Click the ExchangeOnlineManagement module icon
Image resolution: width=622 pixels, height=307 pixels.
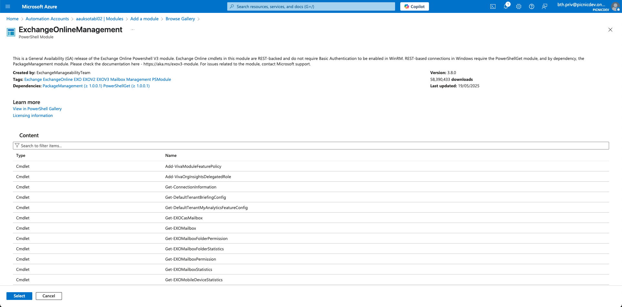coord(11,32)
